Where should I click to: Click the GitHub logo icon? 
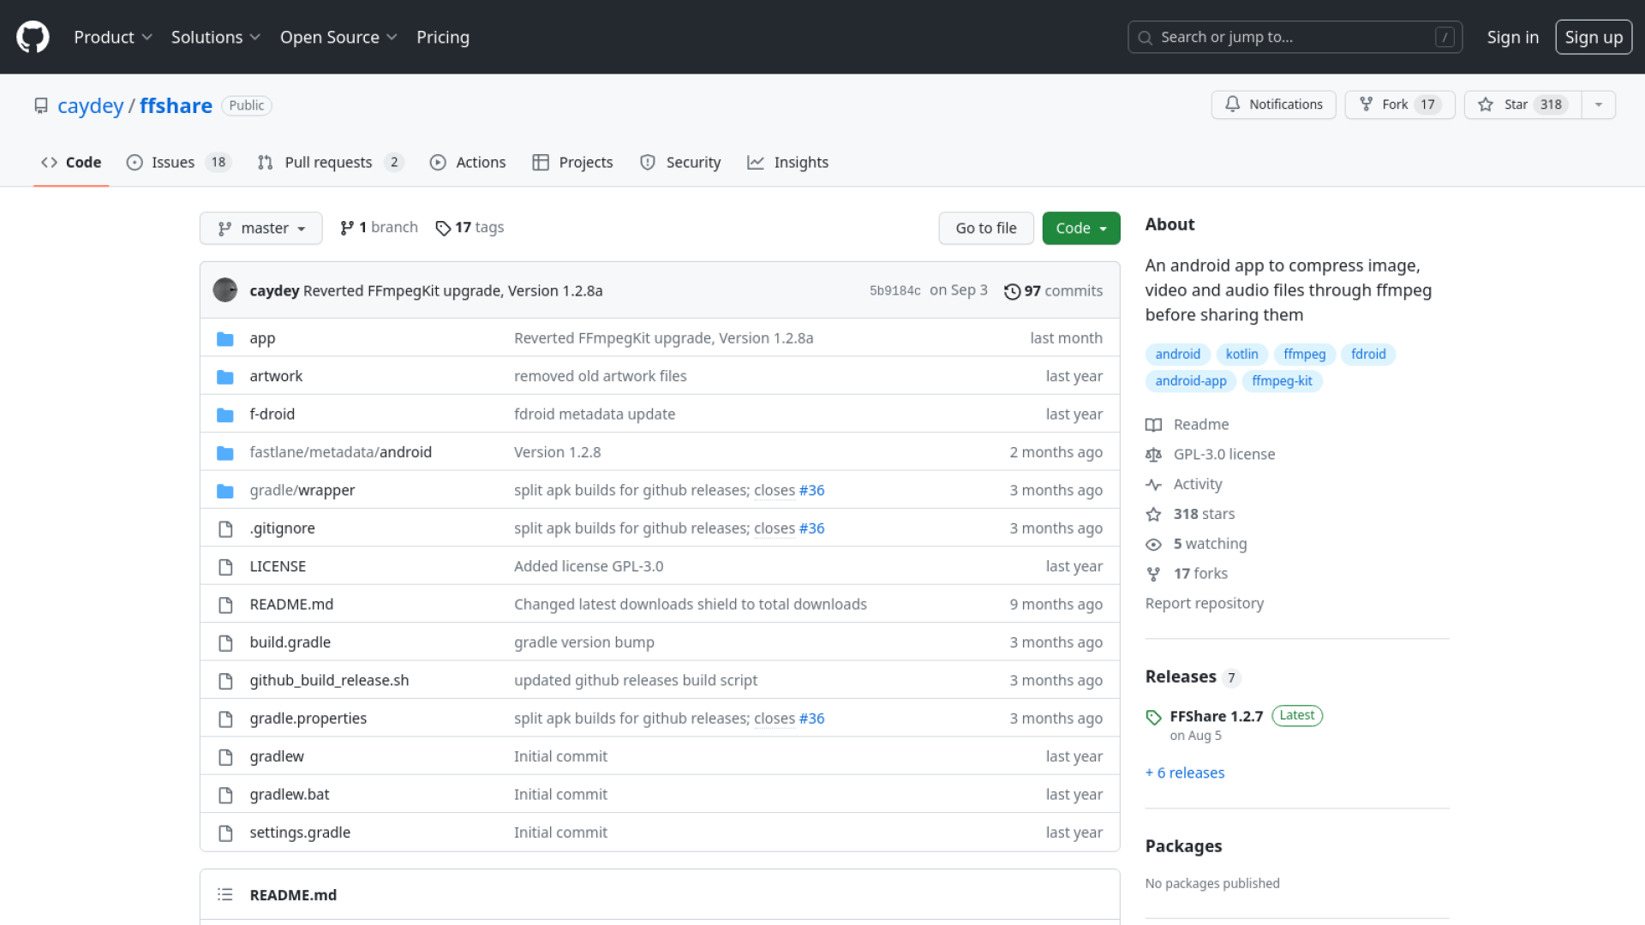[x=33, y=37]
